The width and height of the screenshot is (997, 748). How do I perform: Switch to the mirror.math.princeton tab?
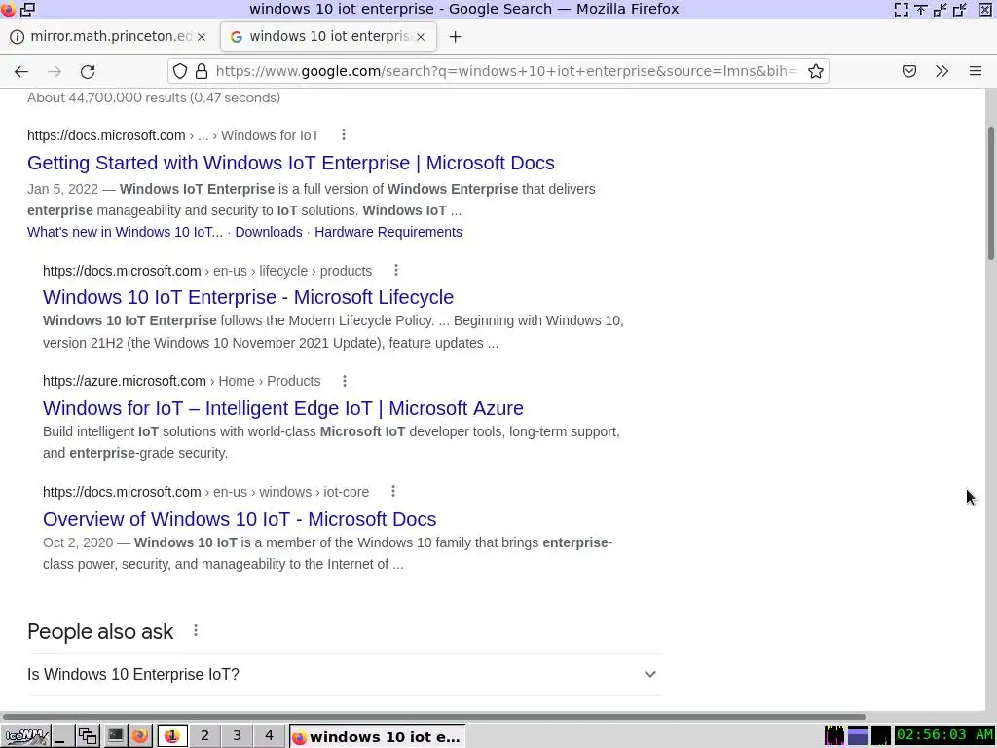coord(108,37)
